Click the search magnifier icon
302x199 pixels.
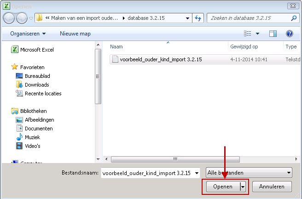coord(294,18)
